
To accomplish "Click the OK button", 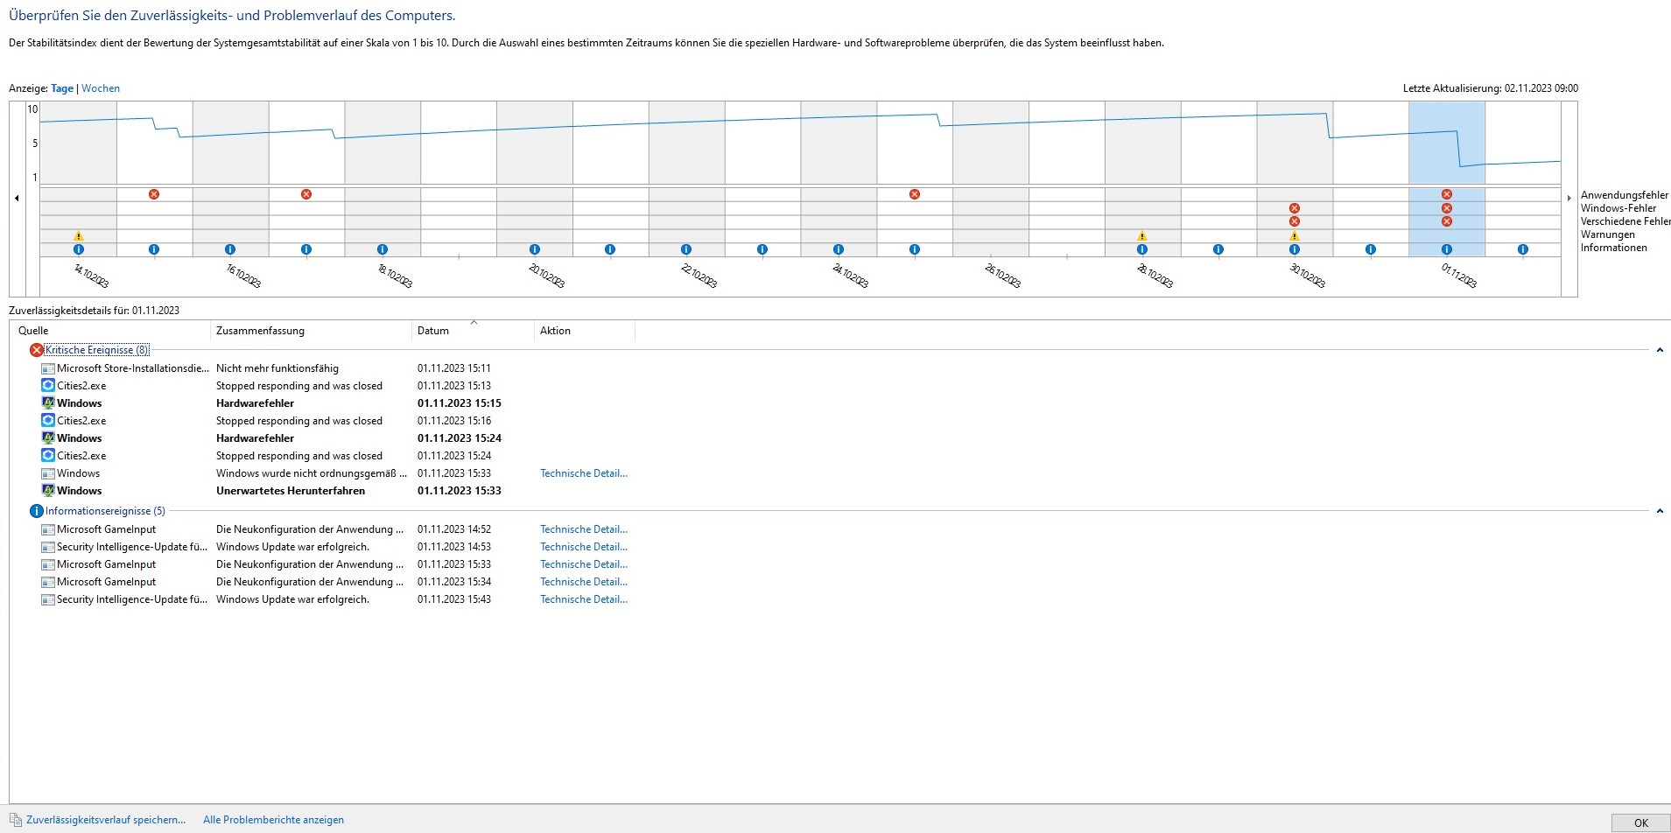I will [x=1640, y=822].
